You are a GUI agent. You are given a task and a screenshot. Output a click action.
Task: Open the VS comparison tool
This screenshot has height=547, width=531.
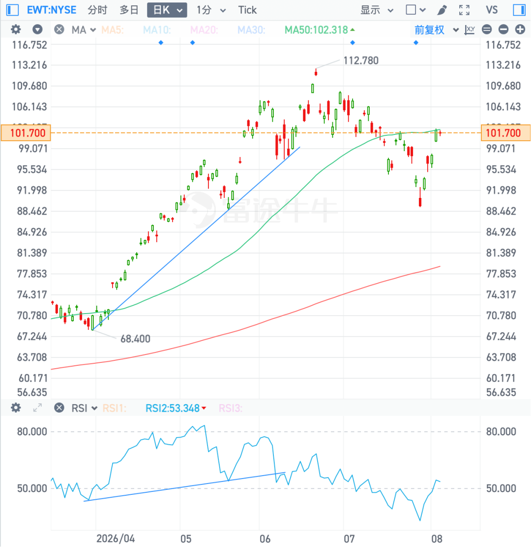492,10
